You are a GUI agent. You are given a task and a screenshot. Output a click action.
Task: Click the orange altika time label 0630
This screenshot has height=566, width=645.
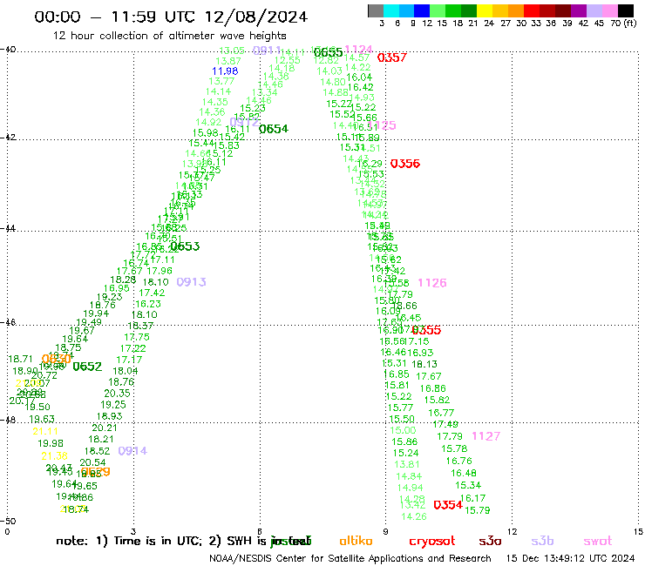(57, 359)
